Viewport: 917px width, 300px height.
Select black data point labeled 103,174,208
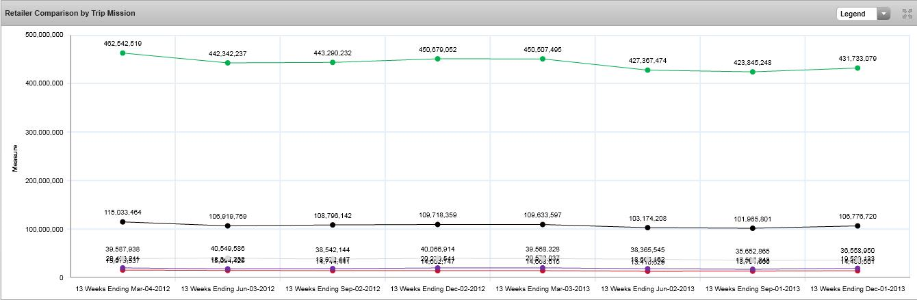click(x=647, y=228)
